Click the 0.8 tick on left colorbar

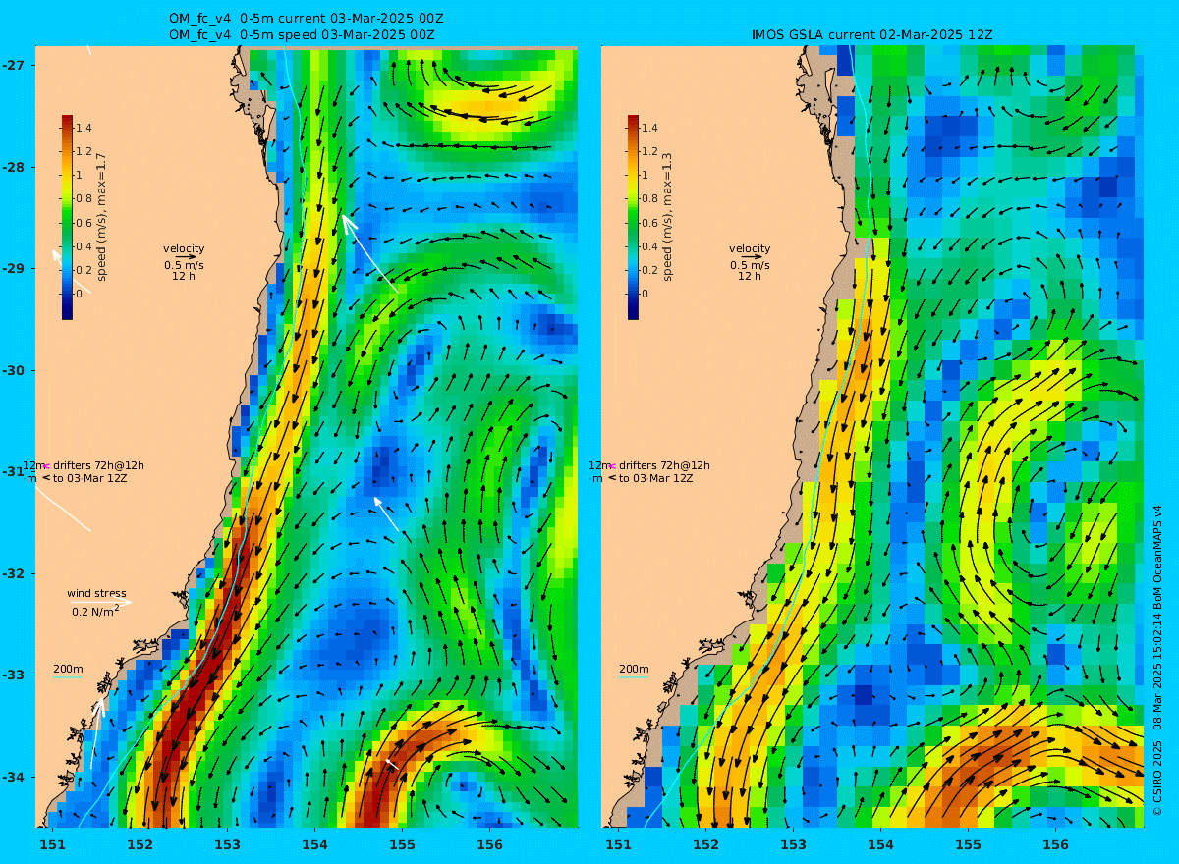[x=84, y=198]
